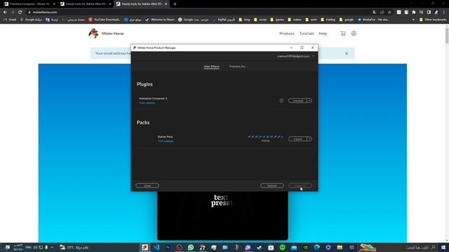Switch to the Premiere Pro tab

tap(237, 66)
